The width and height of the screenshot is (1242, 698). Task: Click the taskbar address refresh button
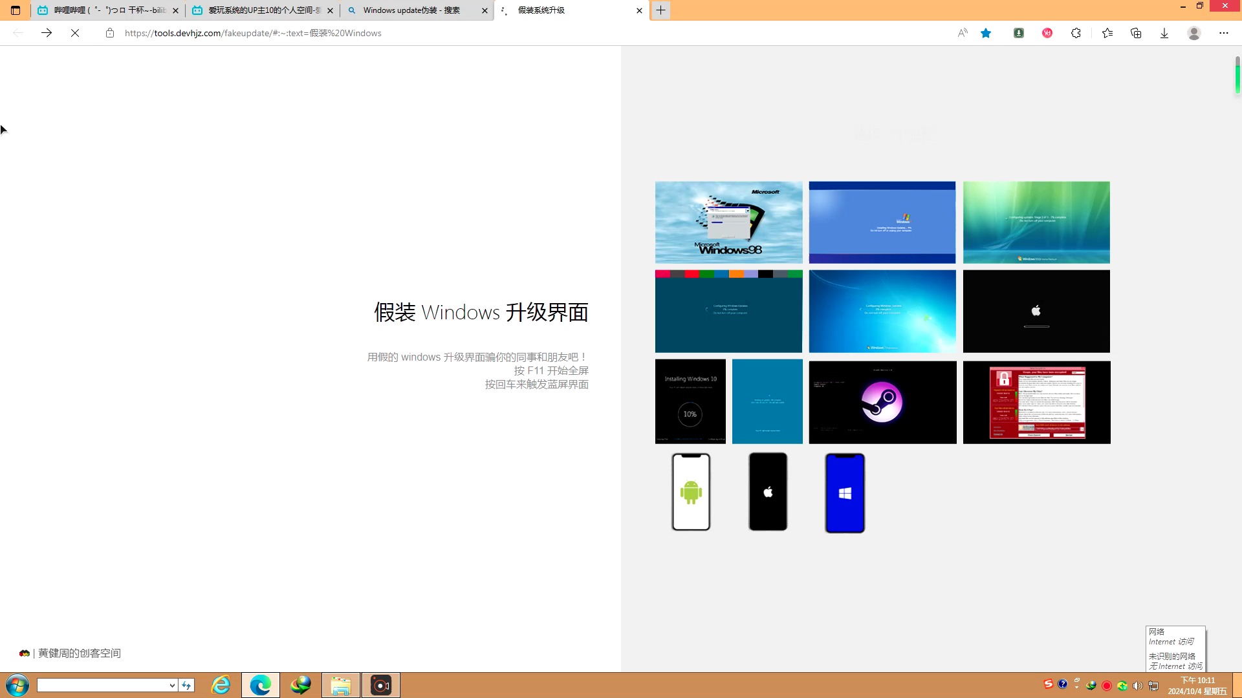point(186,685)
